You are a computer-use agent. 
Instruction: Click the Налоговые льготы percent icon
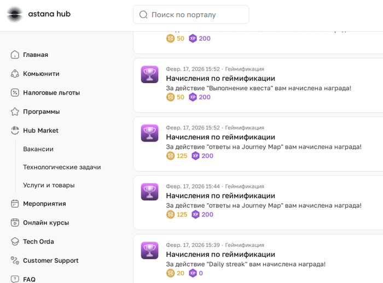15,93
